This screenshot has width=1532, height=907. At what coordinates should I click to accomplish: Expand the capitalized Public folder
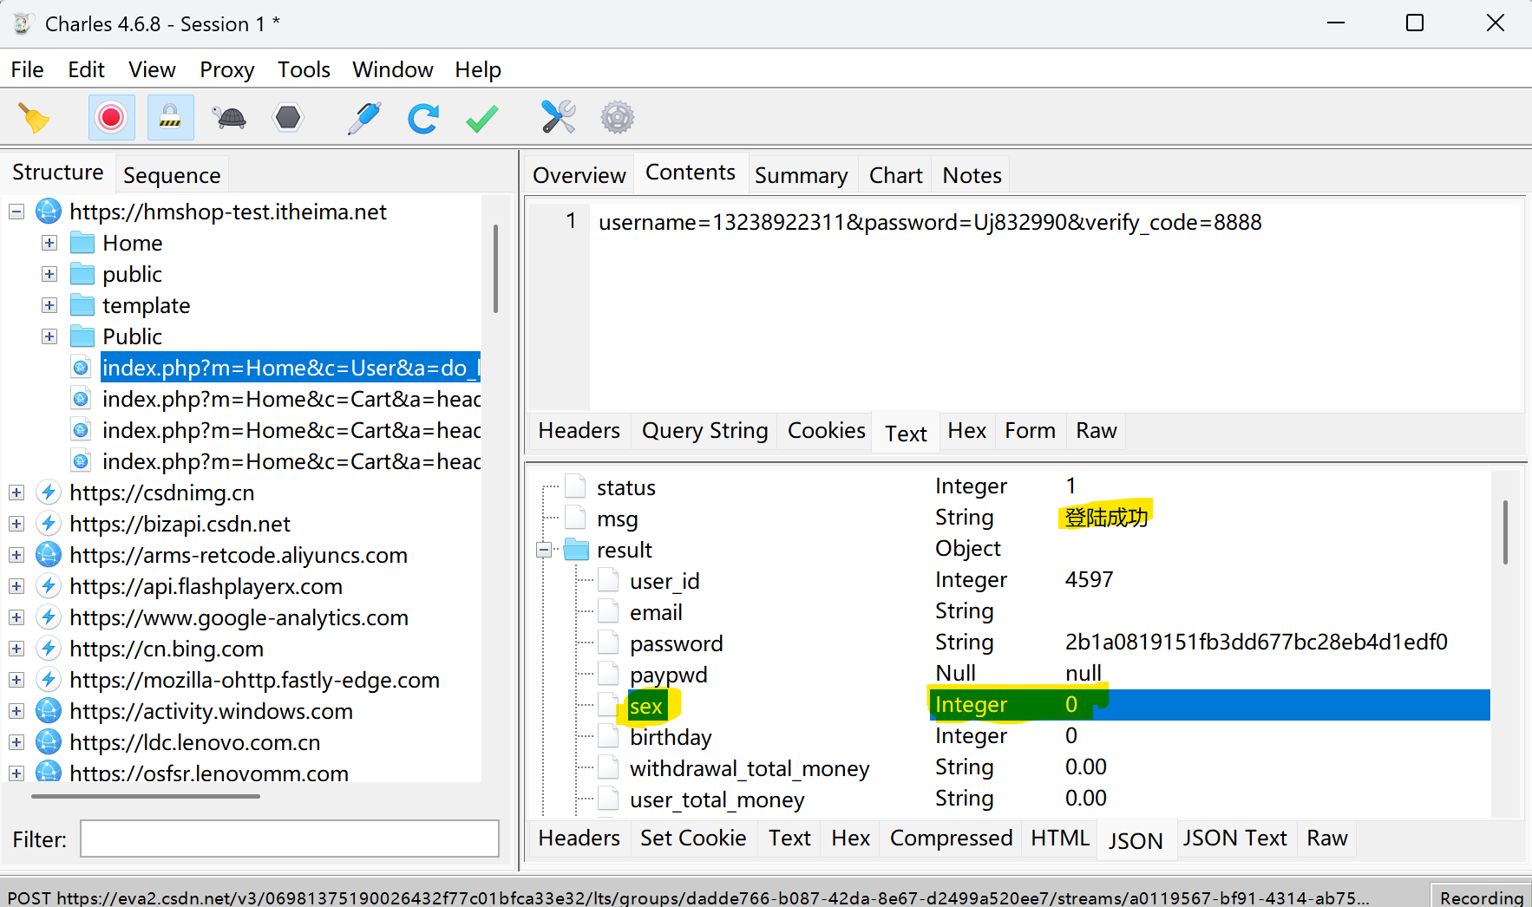(x=49, y=336)
